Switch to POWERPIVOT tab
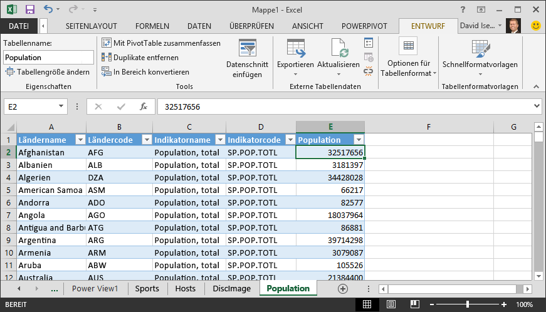546x312 pixels. 364,26
